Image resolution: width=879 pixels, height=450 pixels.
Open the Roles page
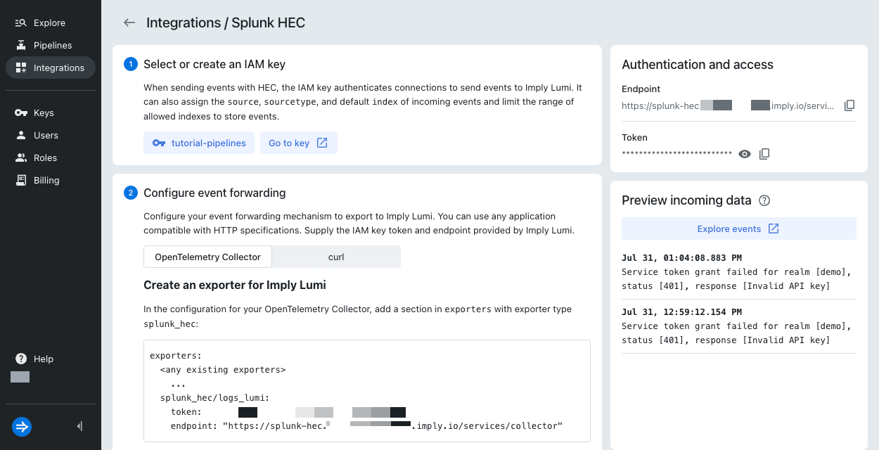pyautogui.click(x=51, y=157)
